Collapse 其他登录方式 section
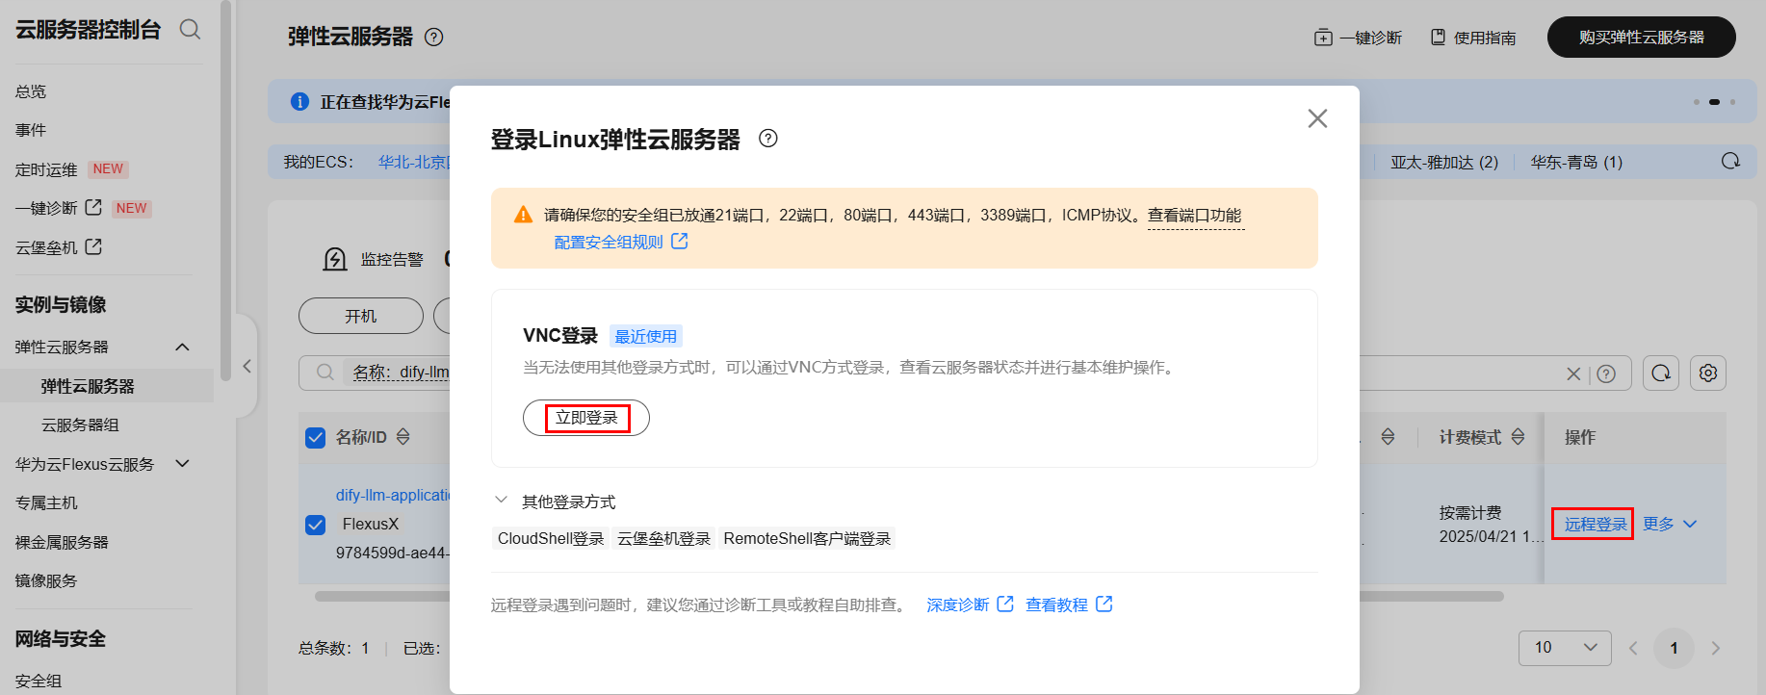1766x695 pixels. click(501, 501)
